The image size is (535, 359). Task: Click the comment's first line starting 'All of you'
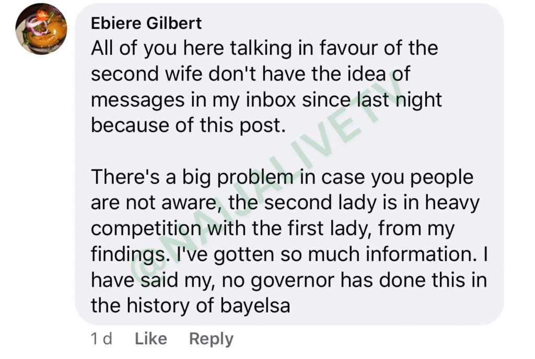click(x=264, y=48)
